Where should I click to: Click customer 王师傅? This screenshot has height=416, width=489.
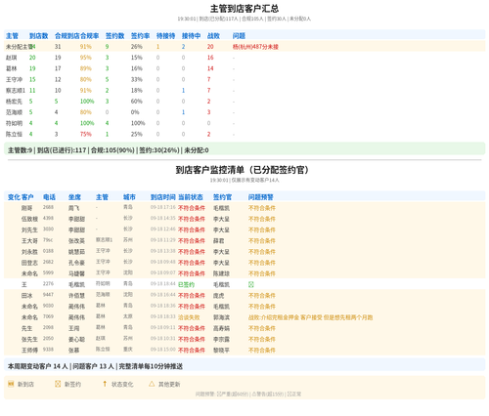pos(29,351)
